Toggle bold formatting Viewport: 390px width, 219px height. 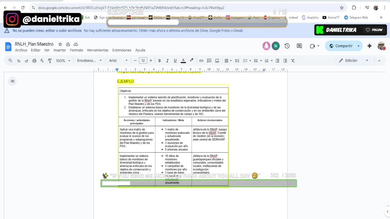point(159,61)
